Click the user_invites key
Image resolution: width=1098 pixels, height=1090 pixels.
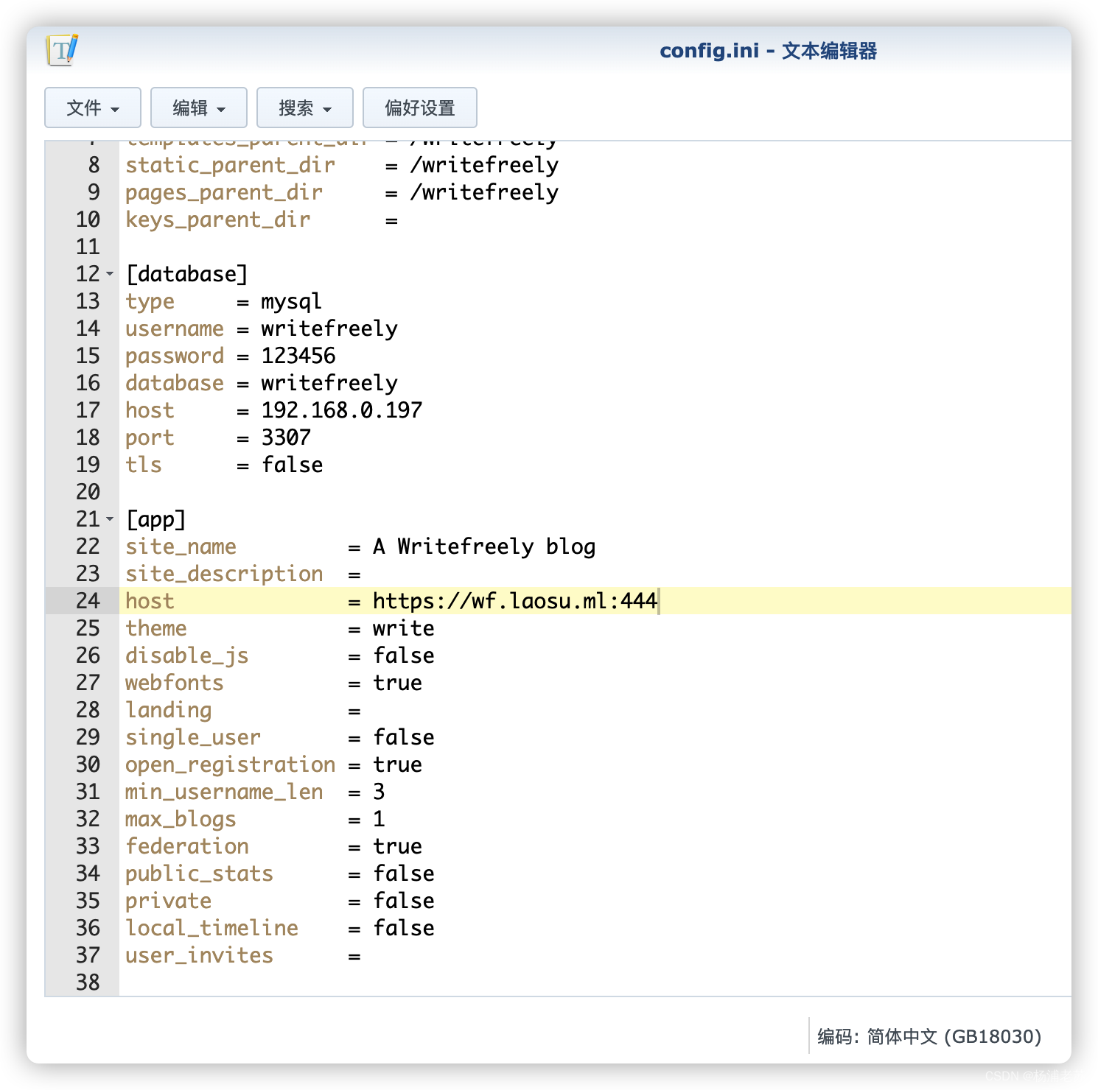[x=199, y=955]
